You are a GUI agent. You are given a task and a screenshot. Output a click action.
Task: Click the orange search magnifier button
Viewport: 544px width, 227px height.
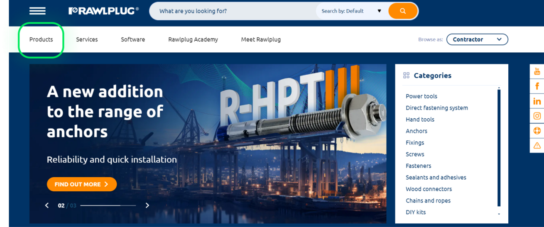tap(403, 11)
